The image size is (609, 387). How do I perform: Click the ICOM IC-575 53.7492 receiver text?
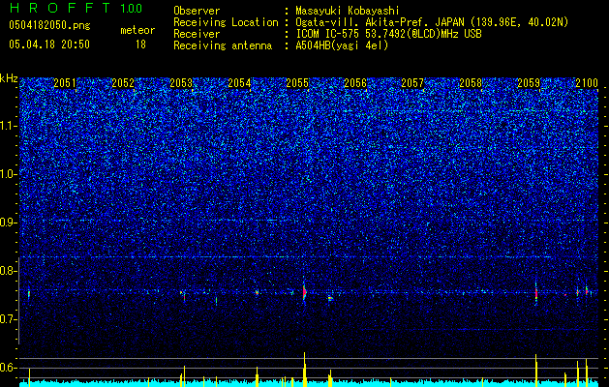point(388,34)
